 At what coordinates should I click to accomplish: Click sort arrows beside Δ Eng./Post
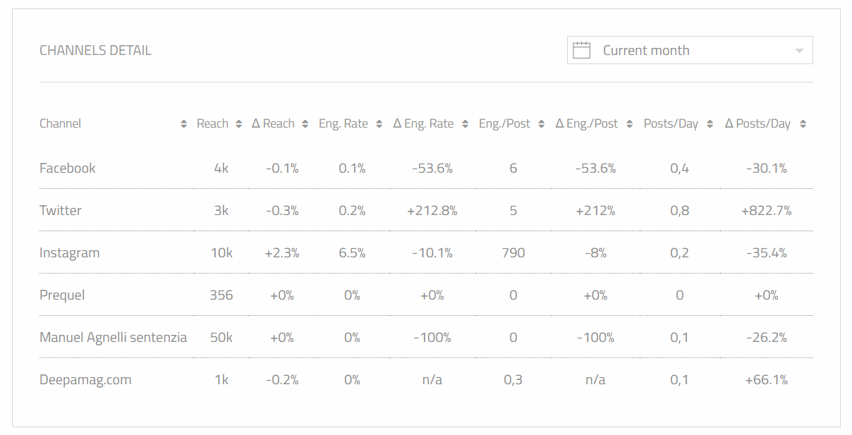(629, 124)
